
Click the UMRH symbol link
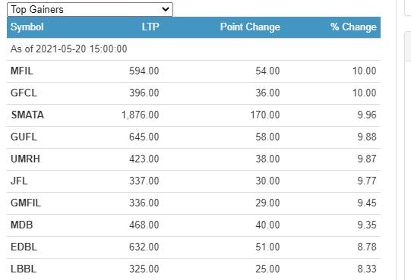pos(25,159)
